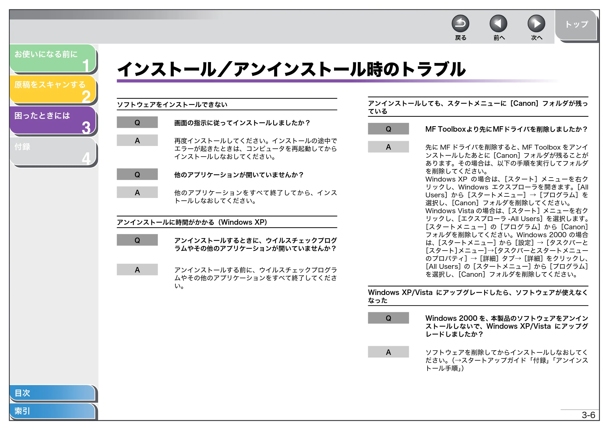Image resolution: width=609 pixels, height=430 pixels.
Task: Open chapter 3 困ったときには tab
Action: 53,120
